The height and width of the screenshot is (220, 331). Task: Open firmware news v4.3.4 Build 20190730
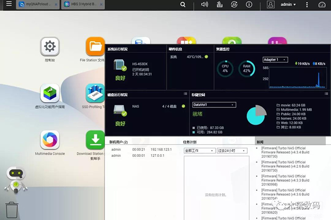click(286, 152)
